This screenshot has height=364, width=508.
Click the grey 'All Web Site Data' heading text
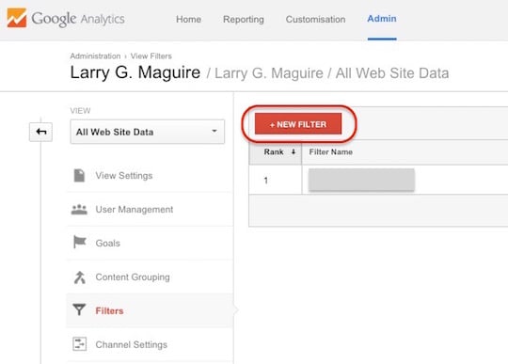tap(392, 73)
